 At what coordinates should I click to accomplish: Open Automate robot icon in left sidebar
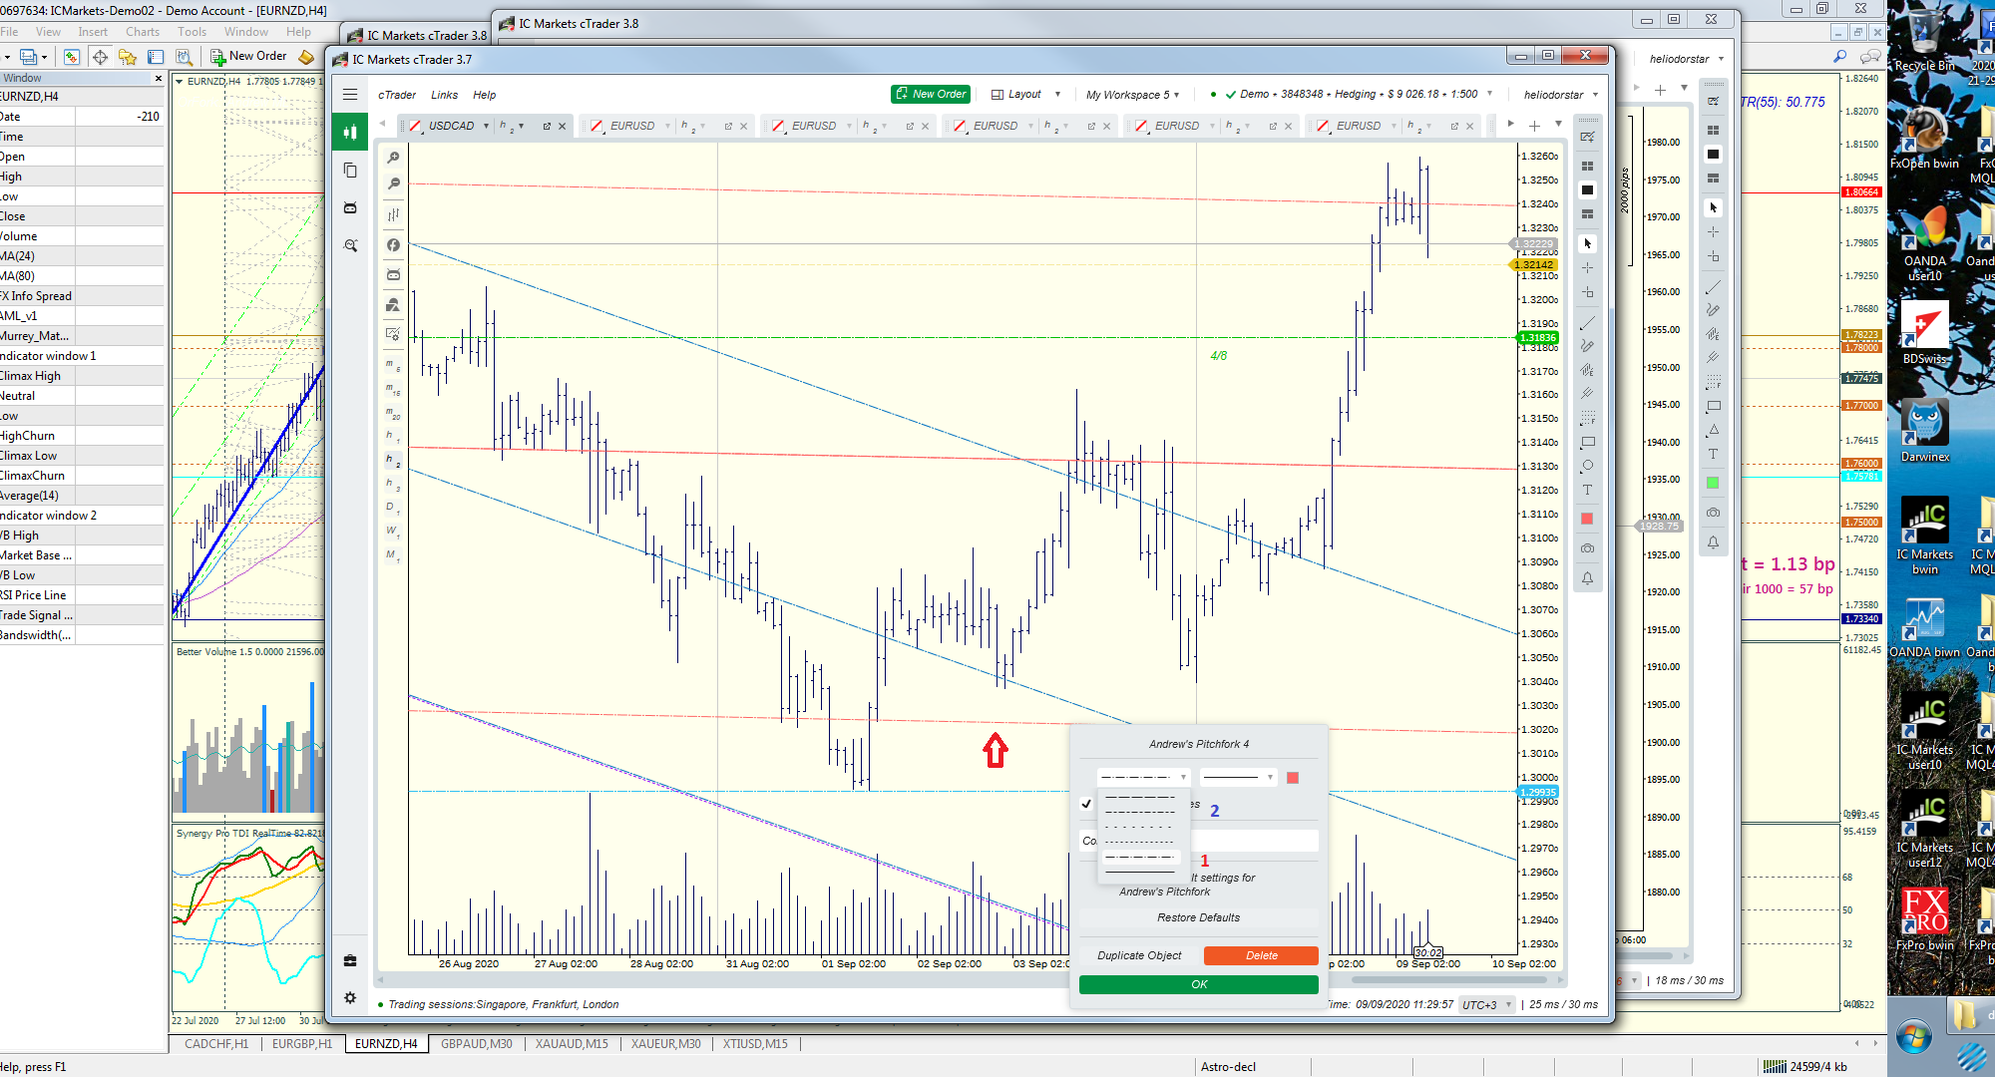tap(350, 207)
